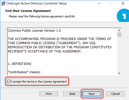
Task: Cancel the connector setup
Action: click(x=116, y=94)
